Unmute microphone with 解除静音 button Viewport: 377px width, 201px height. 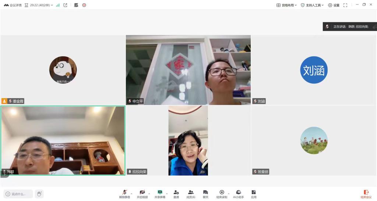tap(124, 194)
